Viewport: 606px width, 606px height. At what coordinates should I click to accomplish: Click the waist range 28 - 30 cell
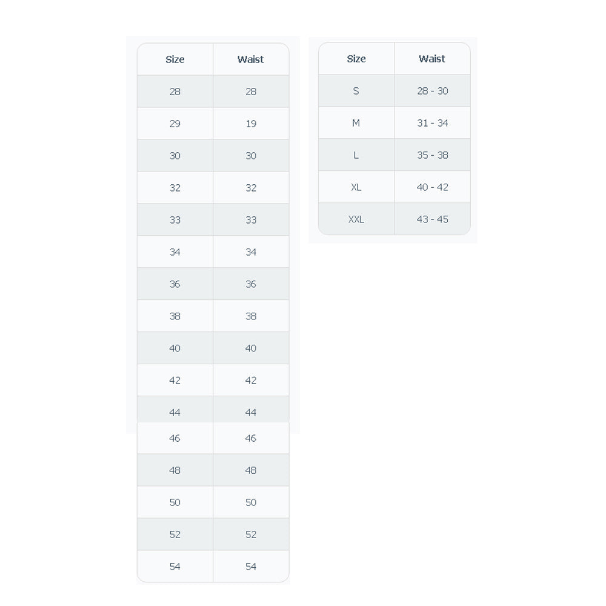click(x=432, y=91)
